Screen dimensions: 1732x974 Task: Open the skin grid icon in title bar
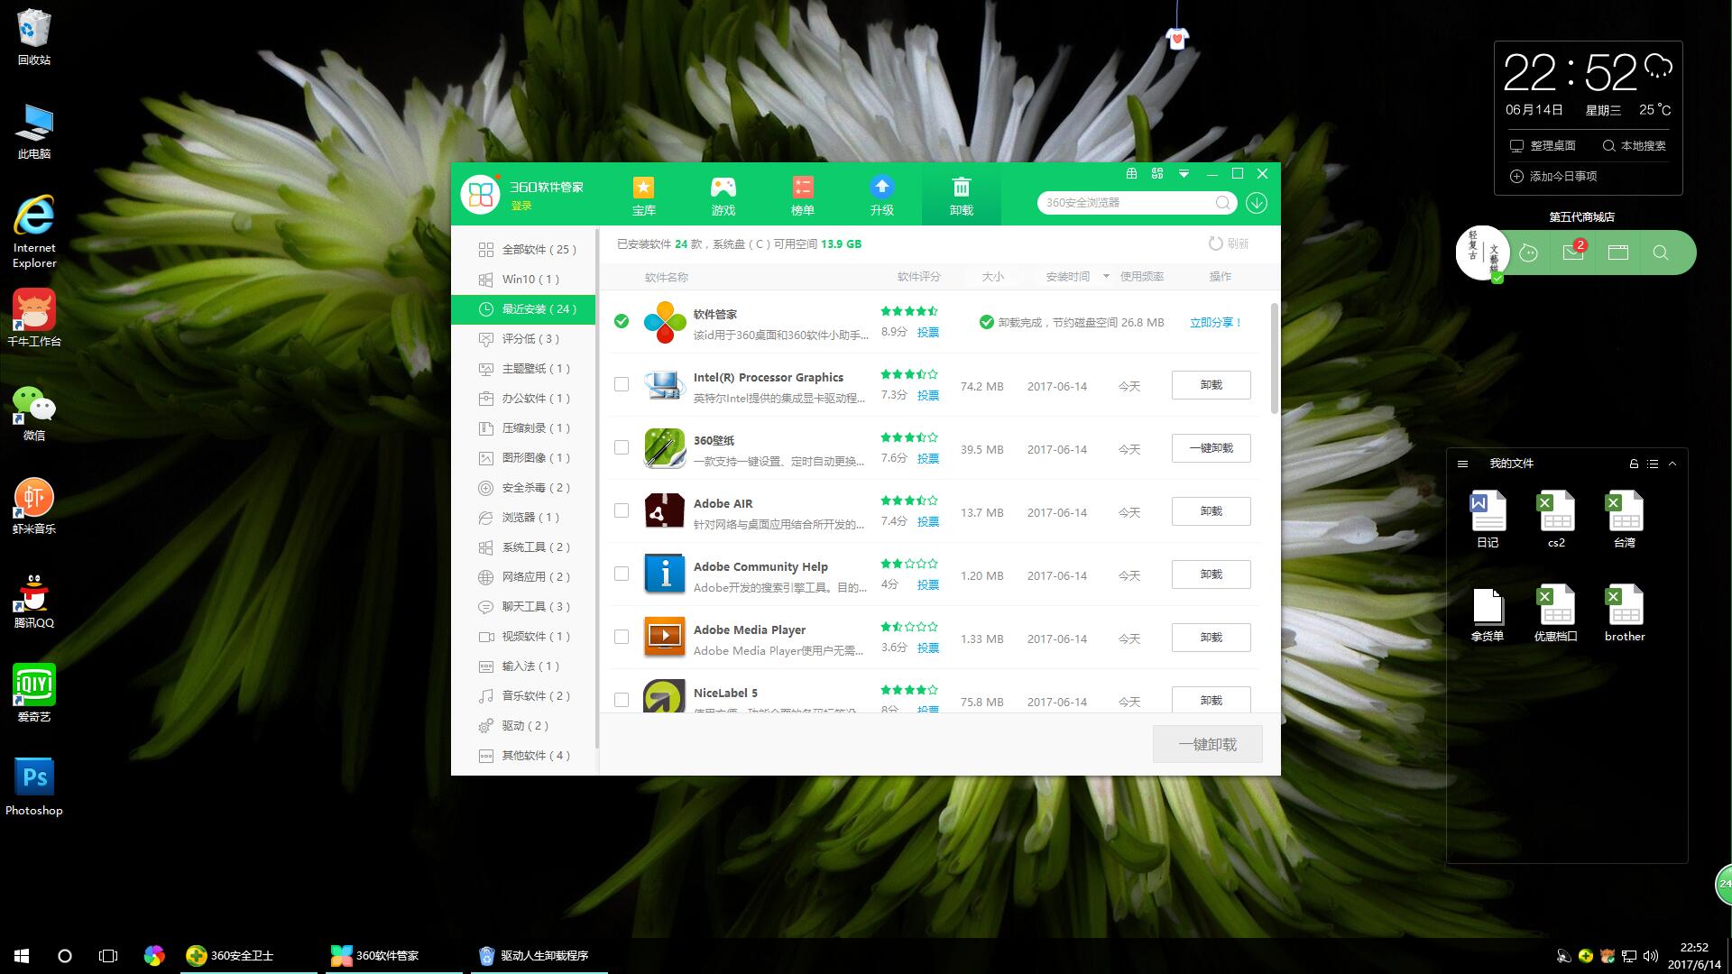point(1131,173)
